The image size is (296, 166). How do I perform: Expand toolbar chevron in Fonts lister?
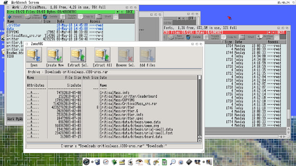point(277,37)
